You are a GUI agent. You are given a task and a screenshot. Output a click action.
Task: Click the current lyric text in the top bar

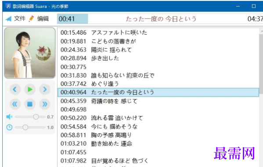[x=161, y=19]
